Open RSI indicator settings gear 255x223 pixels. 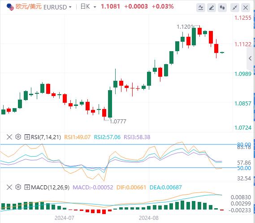pyautogui.click(x=18, y=137)
